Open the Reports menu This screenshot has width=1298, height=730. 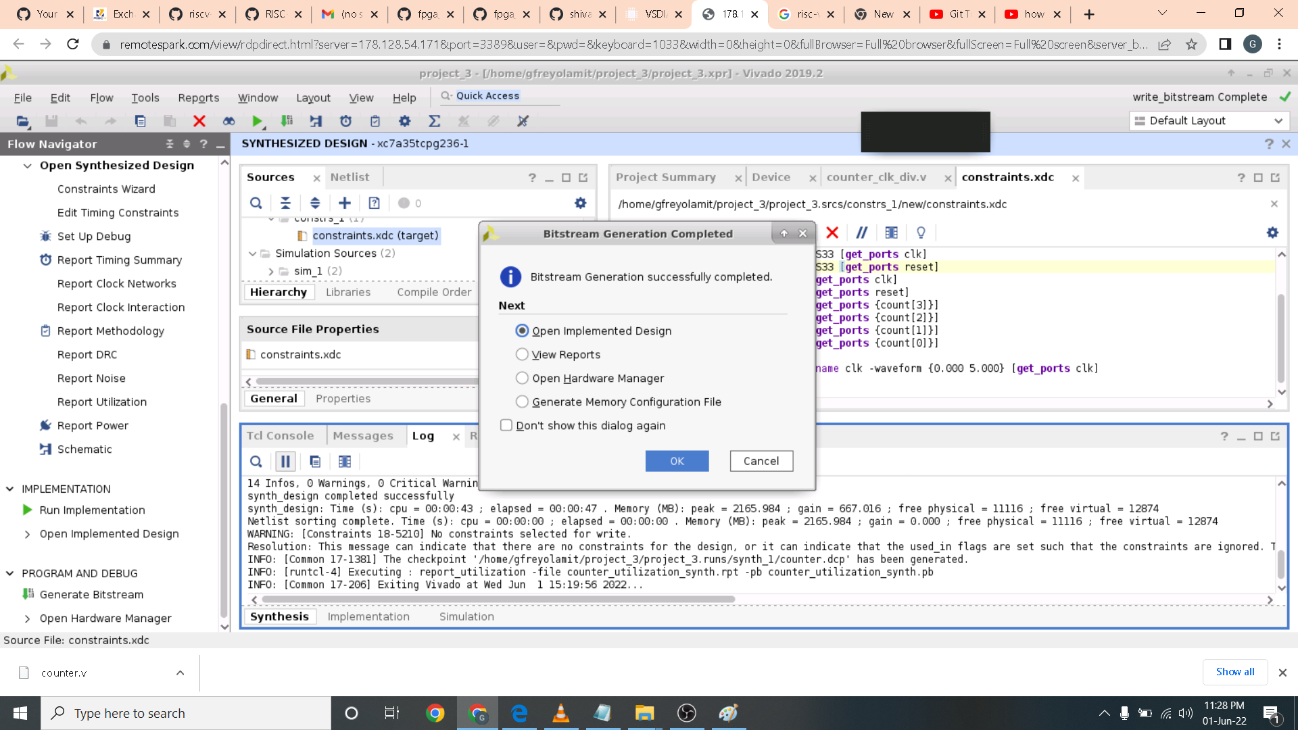(x=198, y=97)
